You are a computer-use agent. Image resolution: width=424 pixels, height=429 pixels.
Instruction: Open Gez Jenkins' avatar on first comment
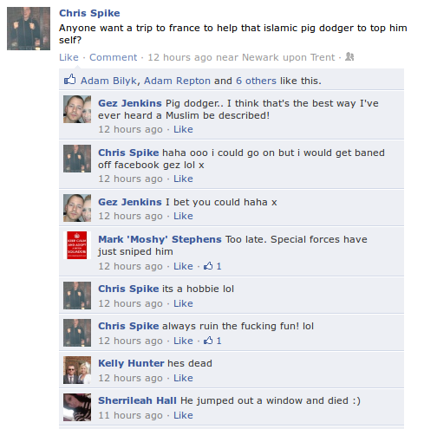pos(77,109)
